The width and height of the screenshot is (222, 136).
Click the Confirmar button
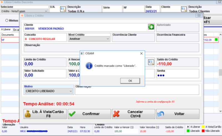[x=89, y=114]
